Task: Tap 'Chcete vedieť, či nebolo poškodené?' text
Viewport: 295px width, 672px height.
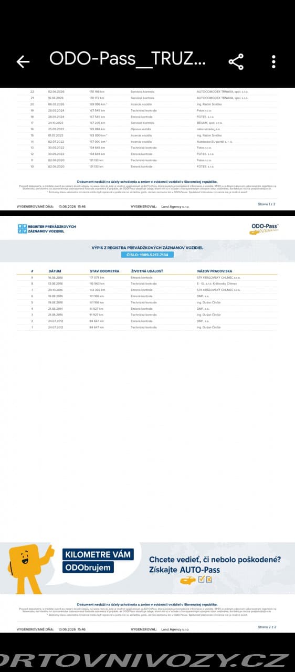Action: [x=215, y=560]
